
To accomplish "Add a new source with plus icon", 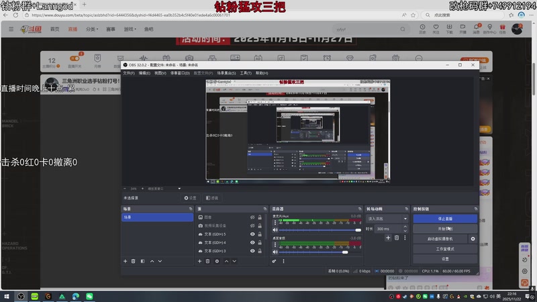I will point(199,261).
